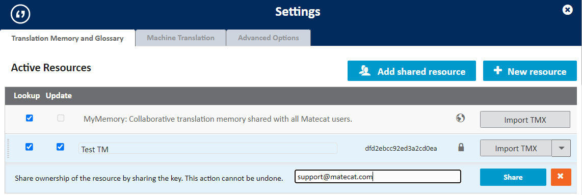Click the Matecat logo icon
The width and height of the screenshot is (582, 195).
pyautogui.click(x=20, y=14)
